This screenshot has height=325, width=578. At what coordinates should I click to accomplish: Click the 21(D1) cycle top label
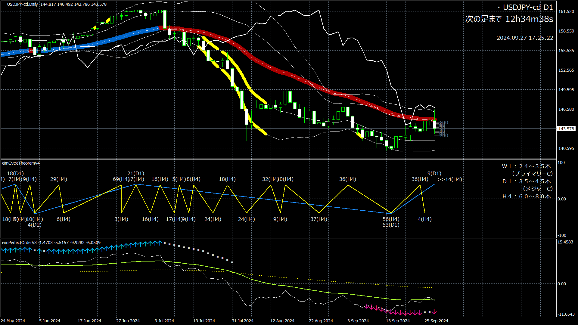point(135,173)
